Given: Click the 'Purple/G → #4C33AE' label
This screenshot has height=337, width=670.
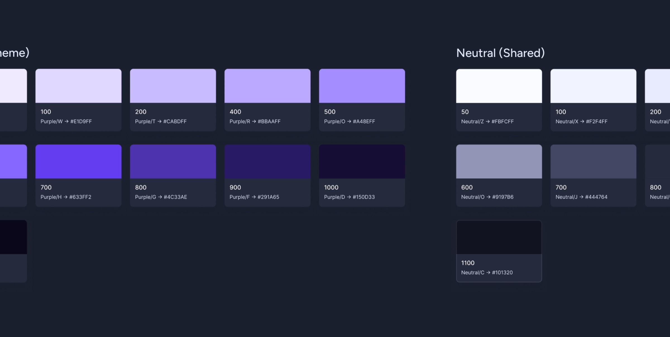Looking at the screenshot, I should coord(161,197).
